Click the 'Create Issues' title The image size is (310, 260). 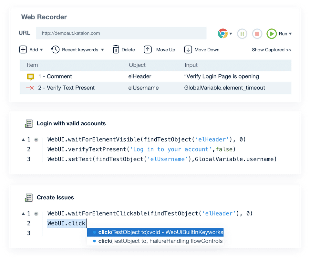pyautogui.click(x=55, y=198)
